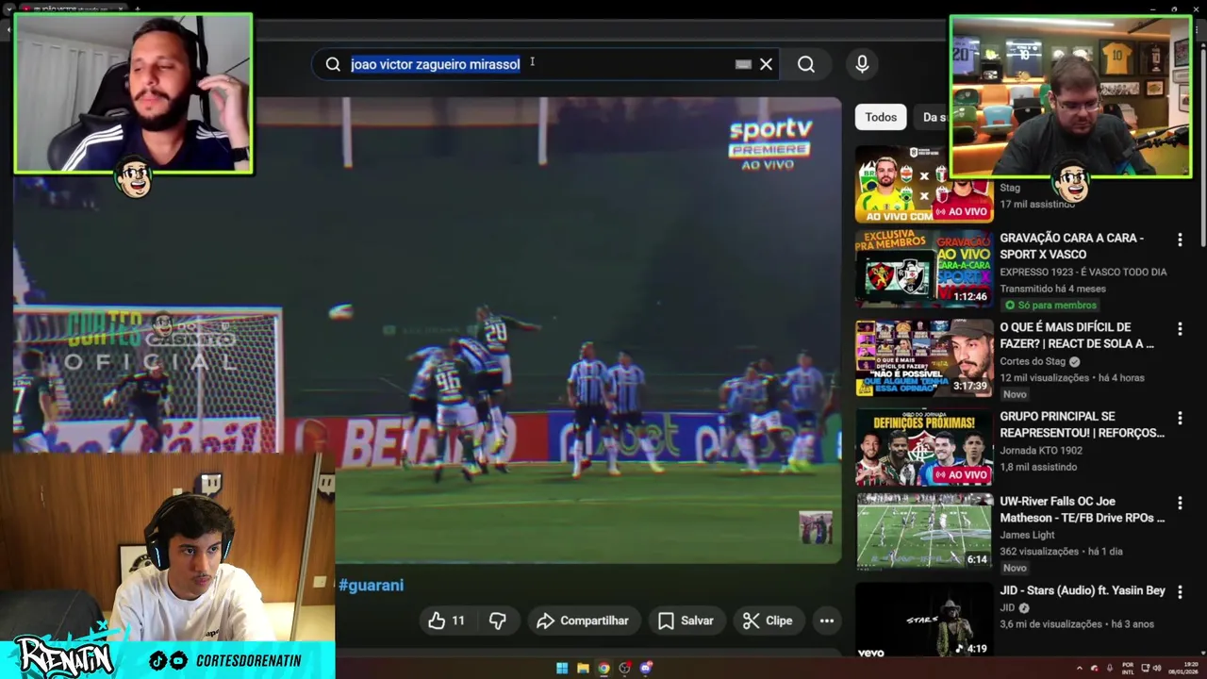Open options menu for GRAVAÇÃO CARA A CARA video

[1180, 240]
